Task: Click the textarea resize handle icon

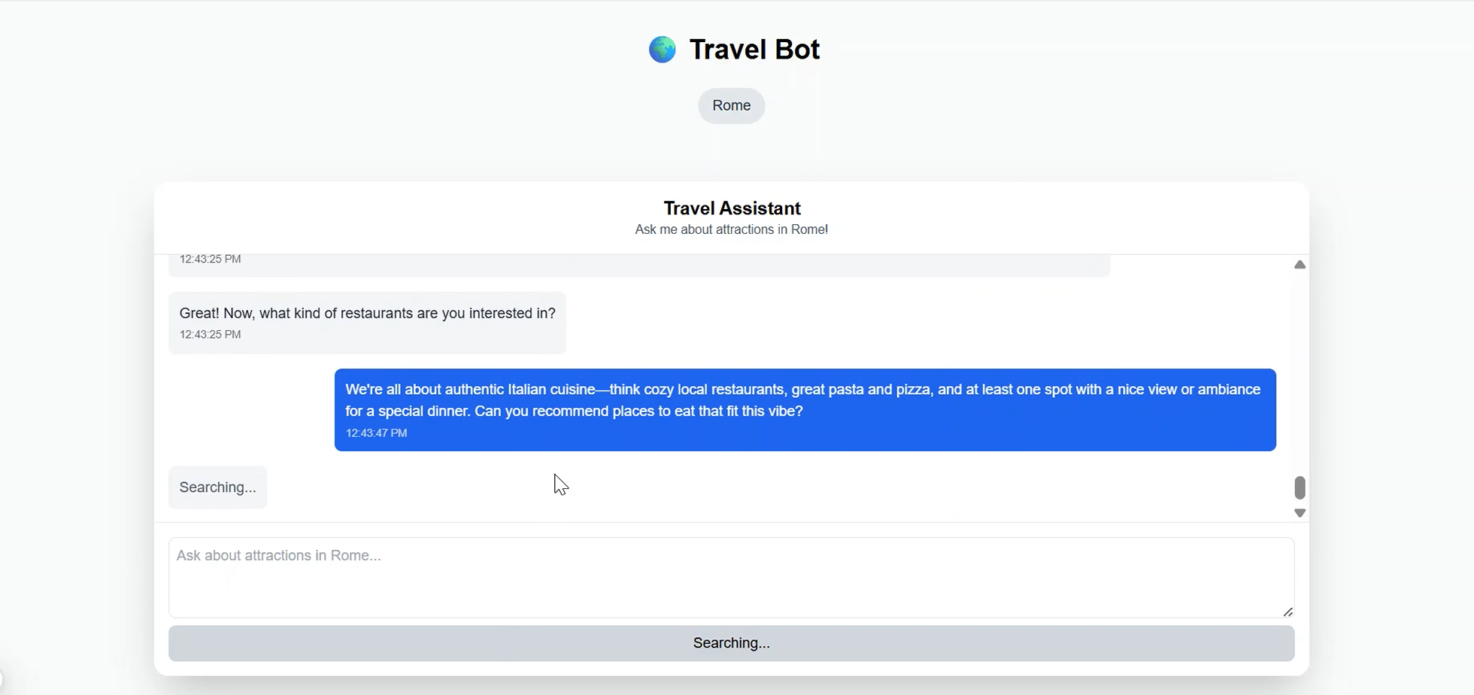Action: point(1288,612)
